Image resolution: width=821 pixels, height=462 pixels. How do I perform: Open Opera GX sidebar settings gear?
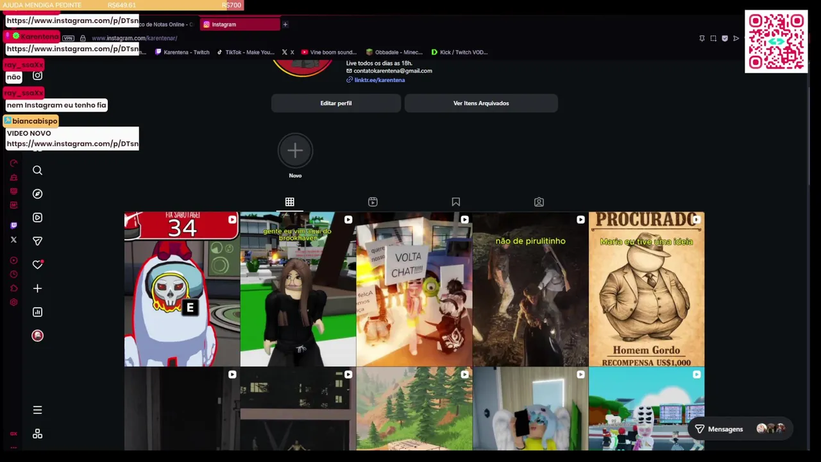point(13,302)
